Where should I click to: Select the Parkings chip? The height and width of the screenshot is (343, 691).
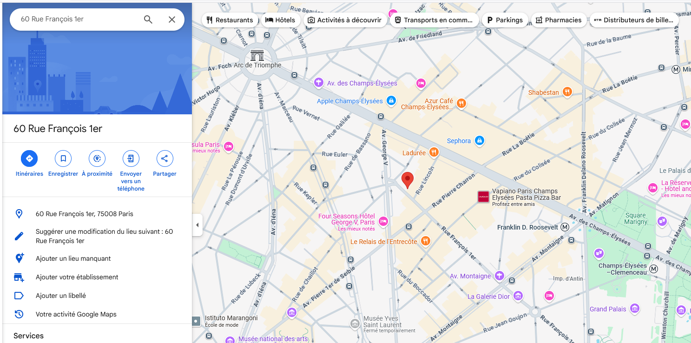pyautogui.click(x=505, y=20)
